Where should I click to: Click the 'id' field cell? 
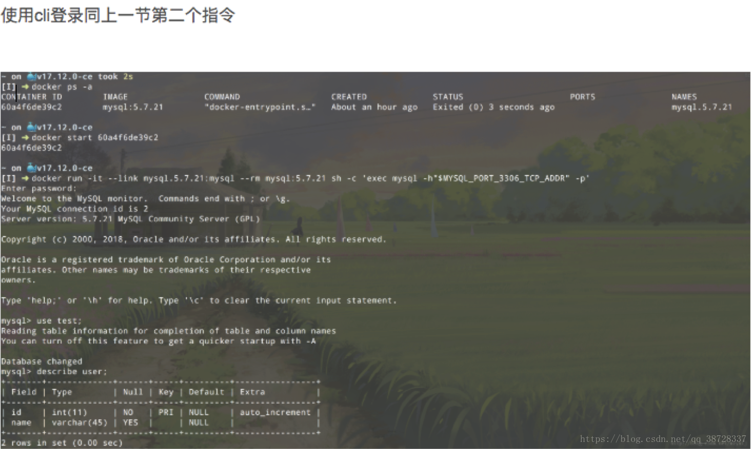click(x=16, y=412)
